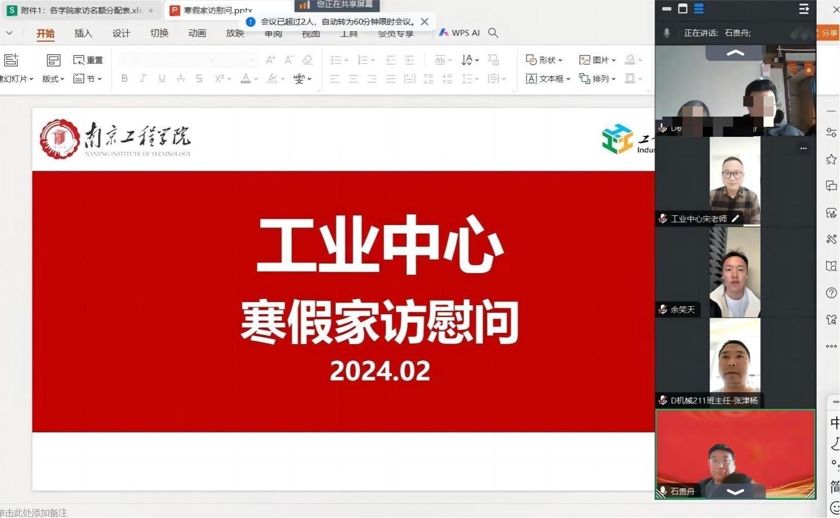Toggle the meeting panel collapse icon at top right

[x=804, y=9]
